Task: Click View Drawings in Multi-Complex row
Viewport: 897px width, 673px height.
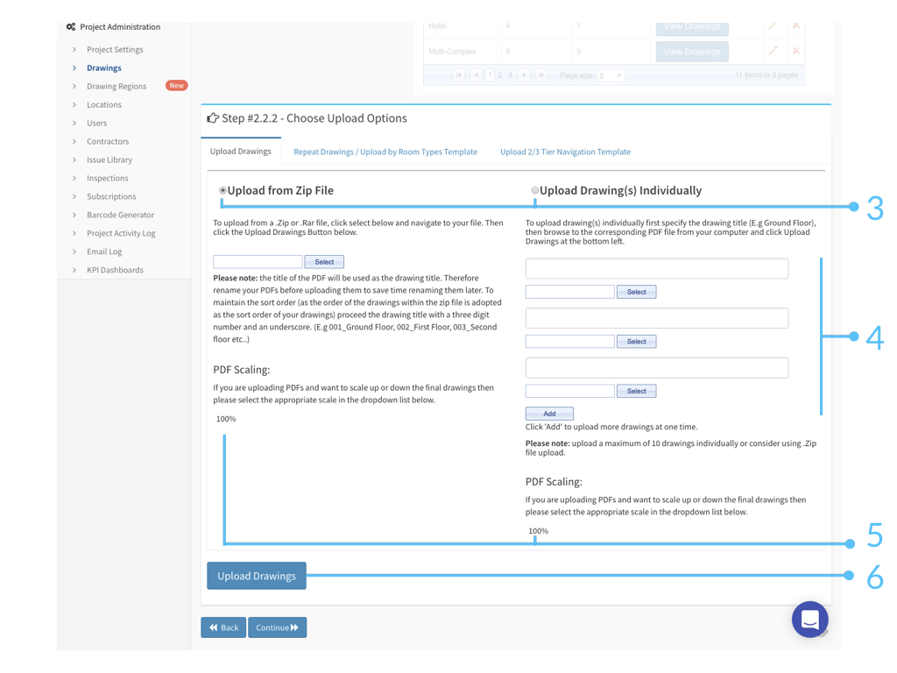Action: (692, 52)
